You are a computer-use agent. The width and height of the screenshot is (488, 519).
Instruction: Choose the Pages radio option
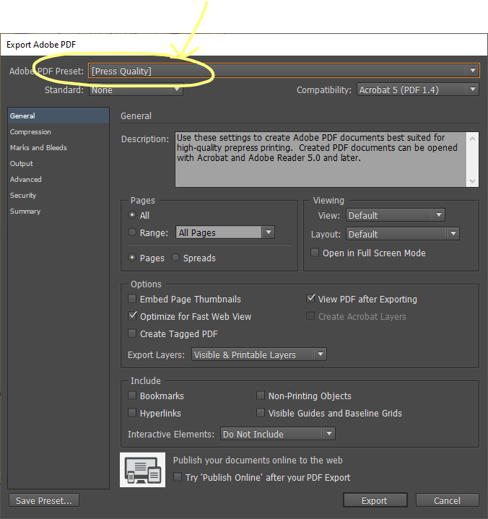pos(132,258)
